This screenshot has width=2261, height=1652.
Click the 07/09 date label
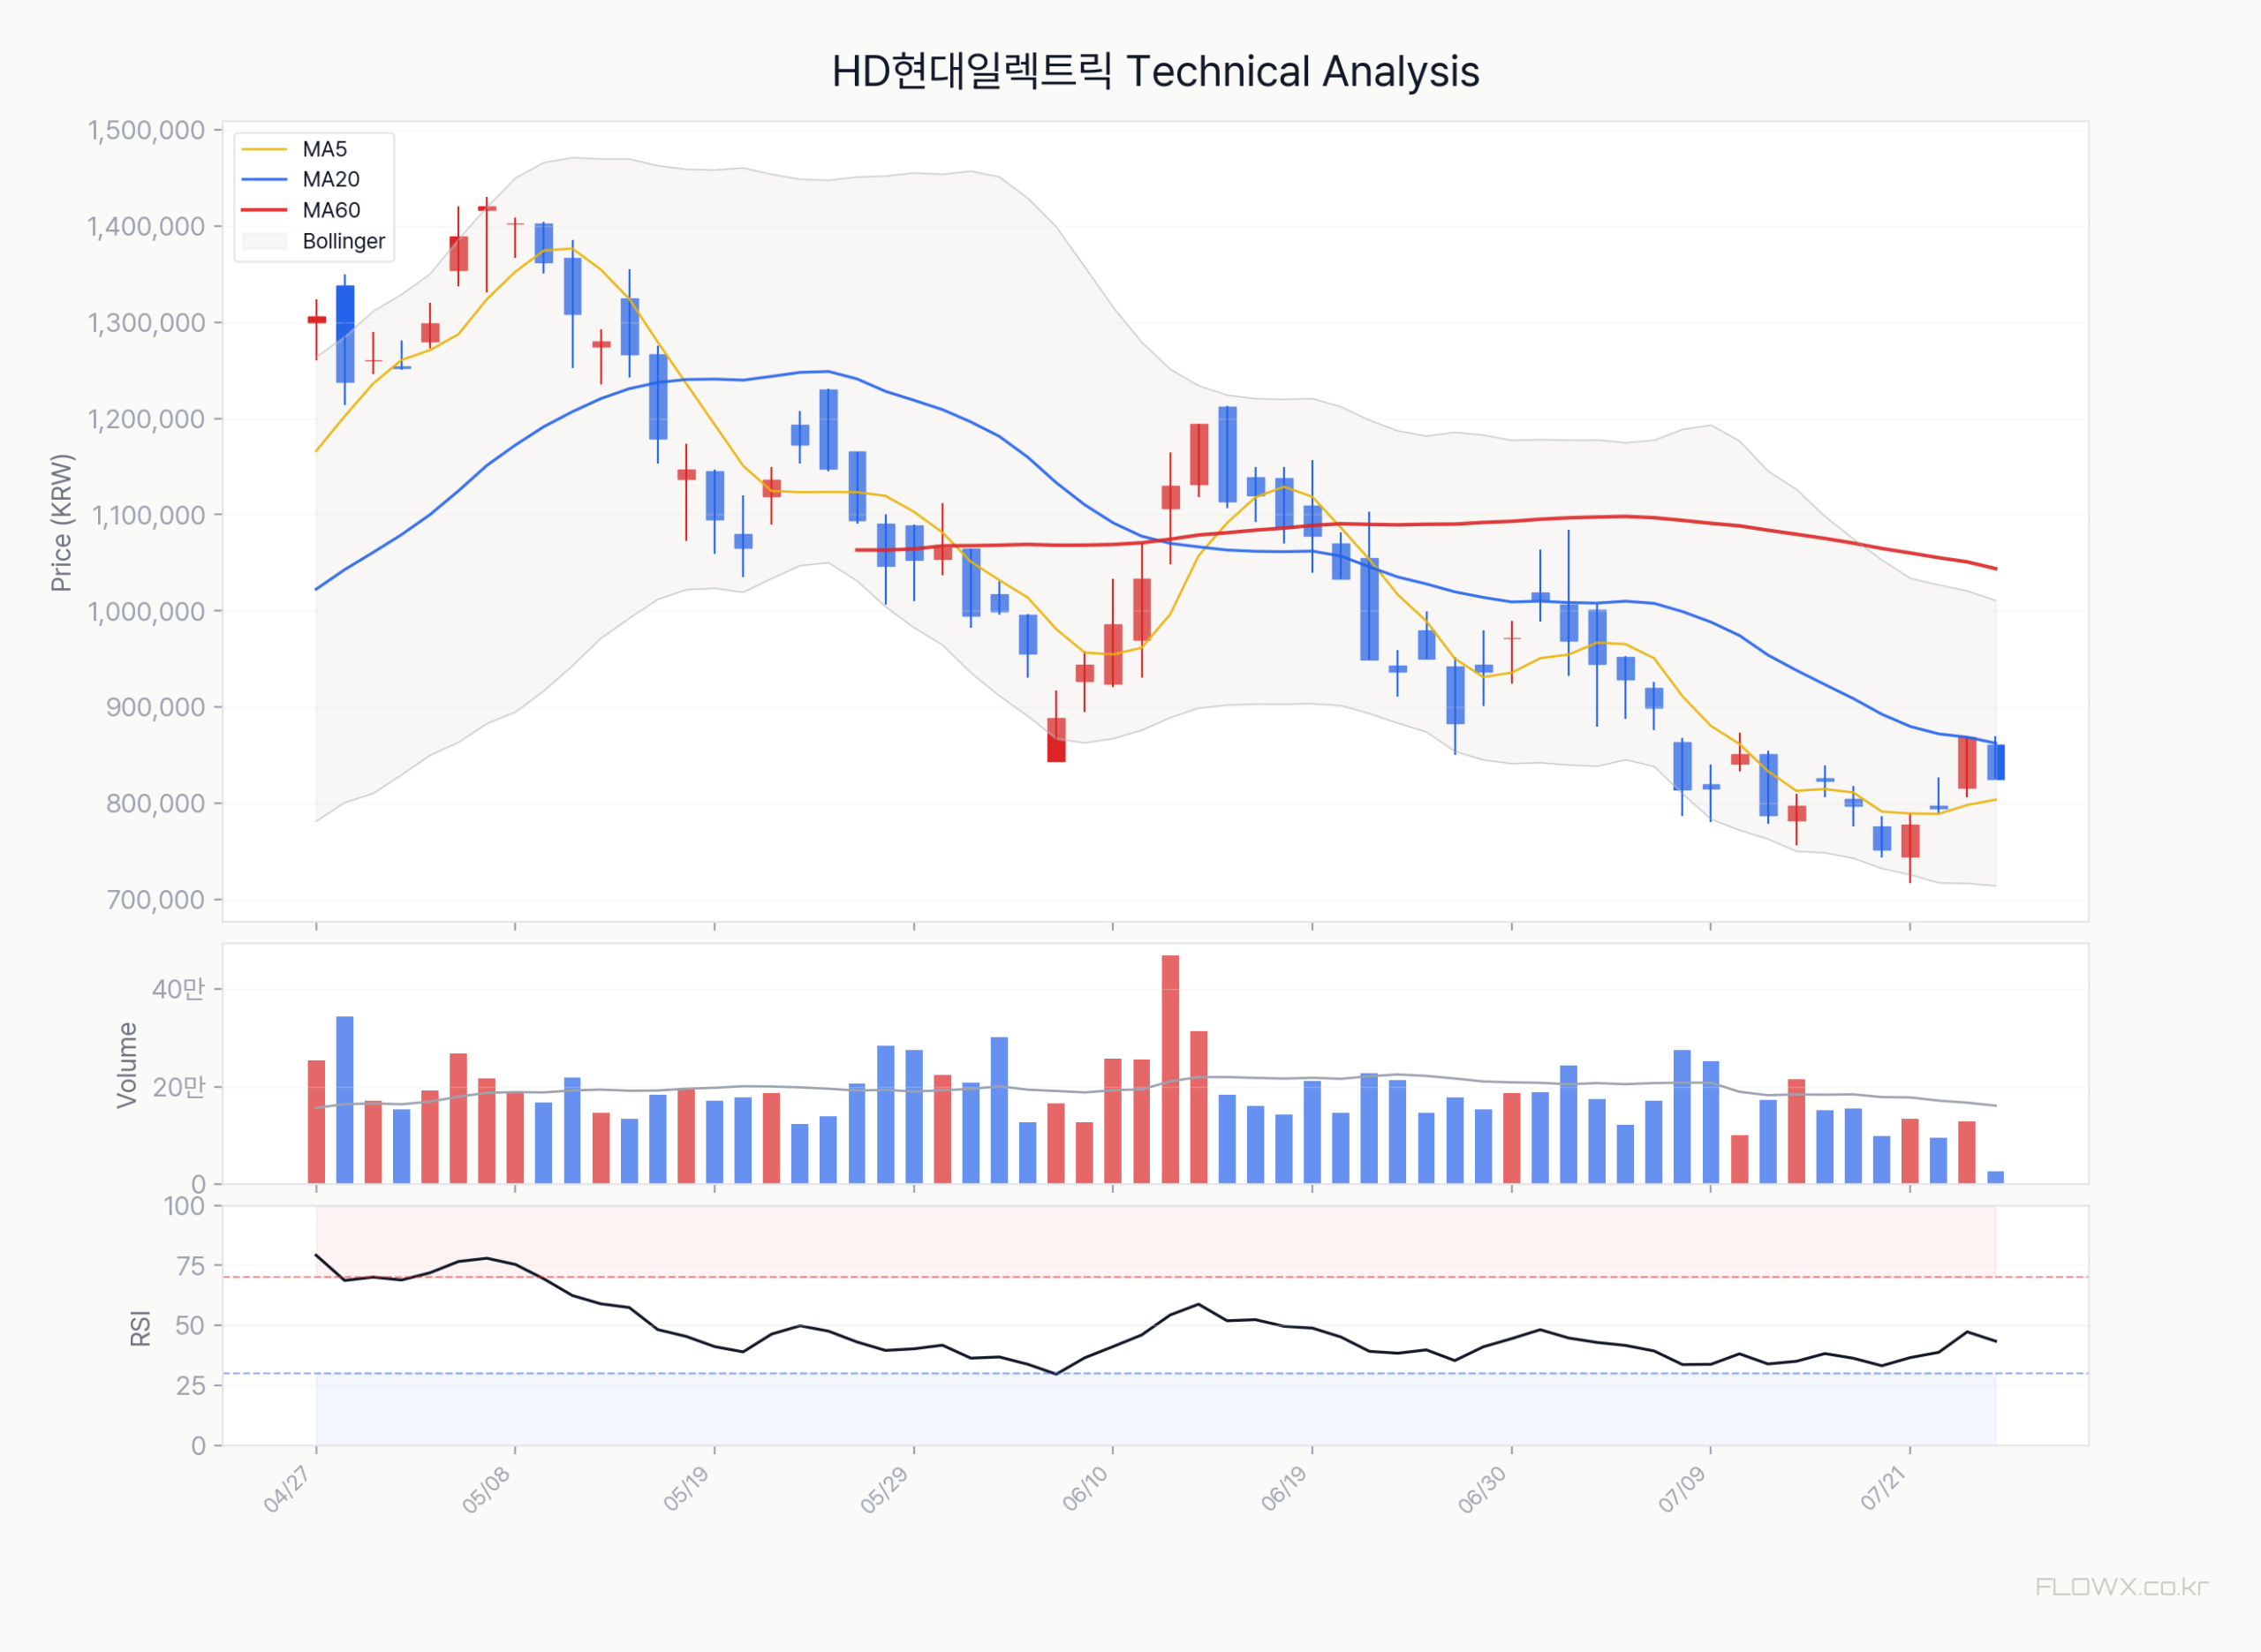pos(1682,1490)
